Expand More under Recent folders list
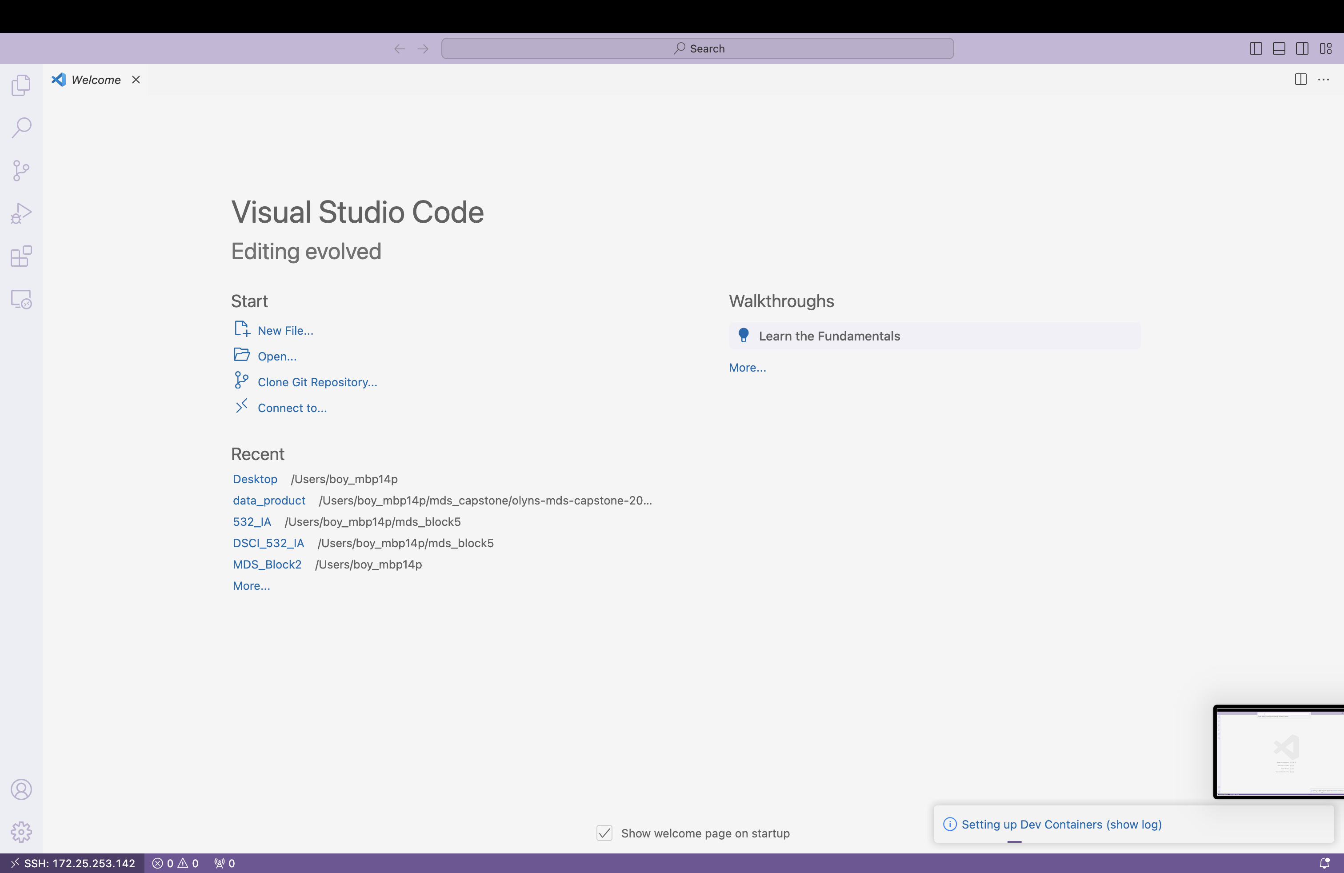Image resolution: width=1344 pixels, height=873 pixels. 251,585
